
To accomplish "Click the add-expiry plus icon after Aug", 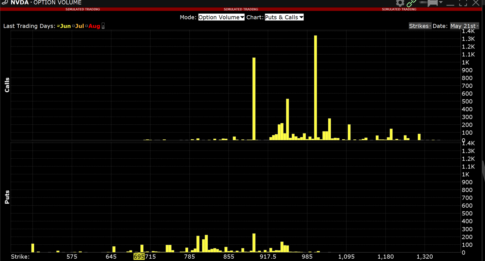I will click(x=103, y=26).
